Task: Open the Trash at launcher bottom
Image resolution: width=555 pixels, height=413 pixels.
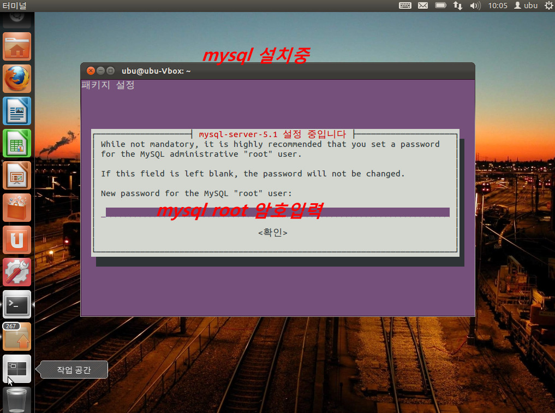Action: point(17,400)
